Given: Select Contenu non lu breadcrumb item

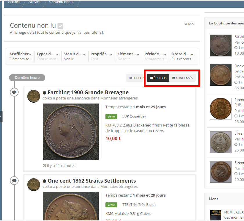Looking at the screenshot, I should 62,2.
